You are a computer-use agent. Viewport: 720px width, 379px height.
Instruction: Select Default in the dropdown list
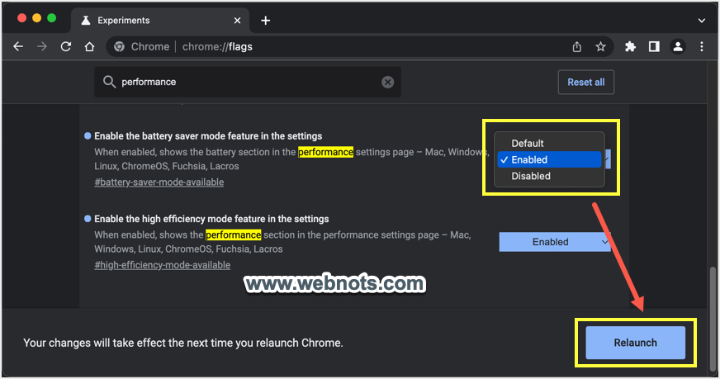pos(528,144)
